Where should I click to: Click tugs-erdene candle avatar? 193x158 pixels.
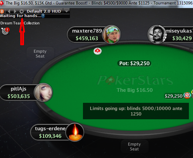[x=75, y=132]
